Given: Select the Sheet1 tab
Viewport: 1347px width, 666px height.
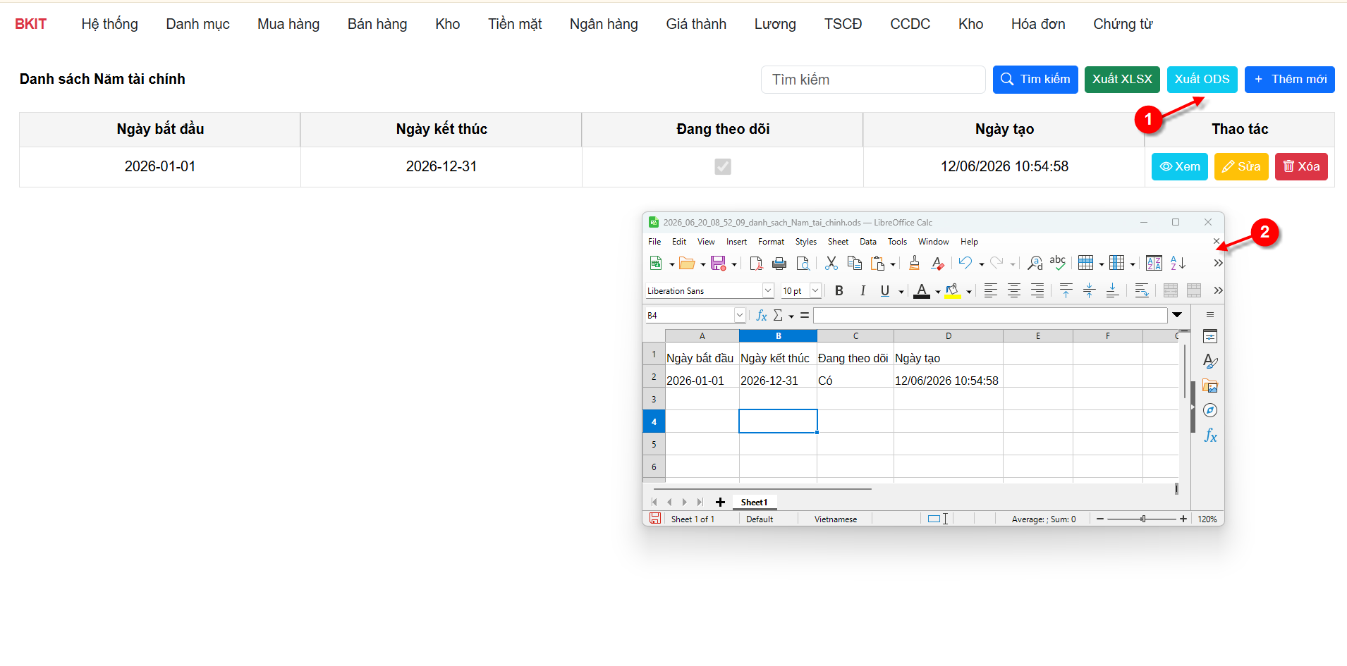Looking at the screenshot, I should (754, 502).
